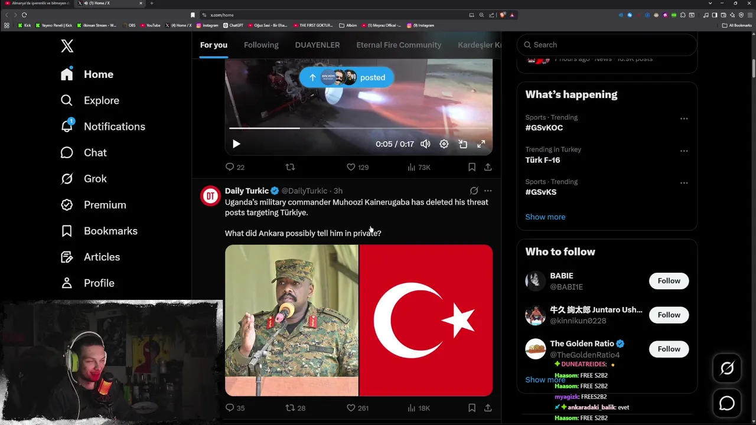756x425 pixels.
Task: Open Chat from sidebar
Action: pos(83,152)
